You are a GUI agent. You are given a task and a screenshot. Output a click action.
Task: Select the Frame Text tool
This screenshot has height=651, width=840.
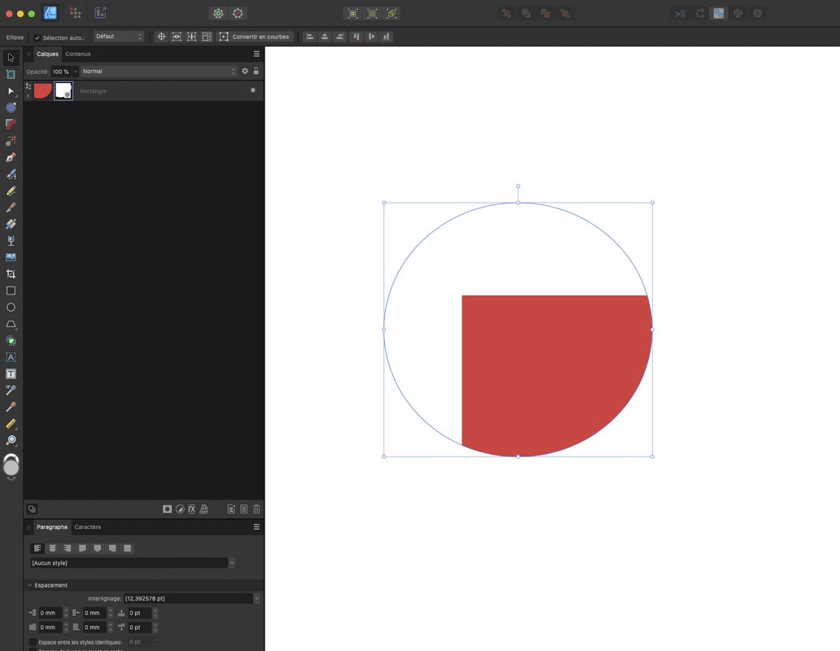click(11, 374)
